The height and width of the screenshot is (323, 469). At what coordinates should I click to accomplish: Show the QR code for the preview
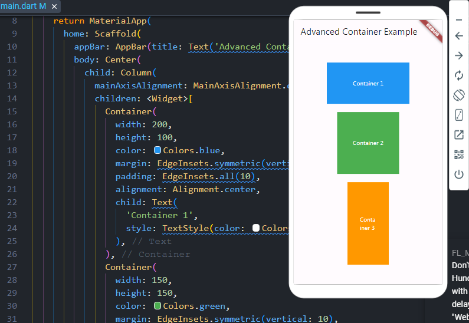click(459, 154)
